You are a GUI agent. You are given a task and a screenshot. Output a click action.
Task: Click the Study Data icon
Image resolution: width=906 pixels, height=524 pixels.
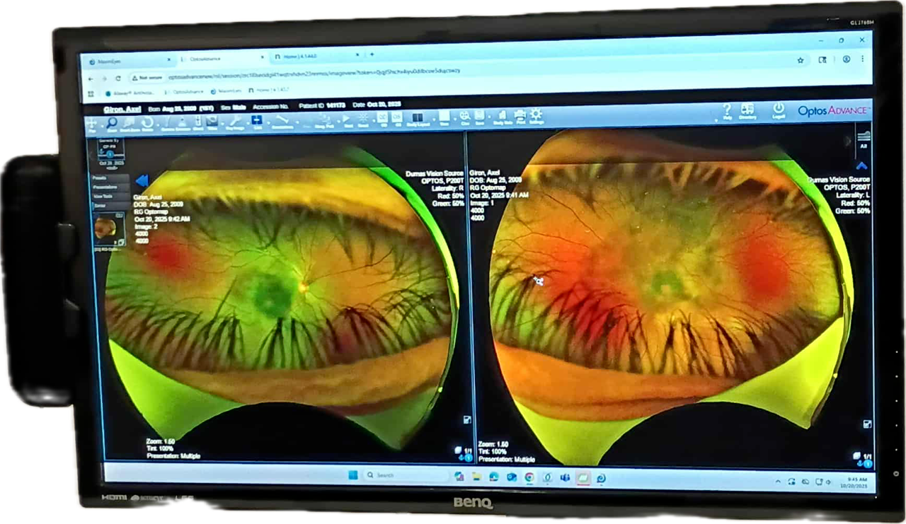coord(502,117)
